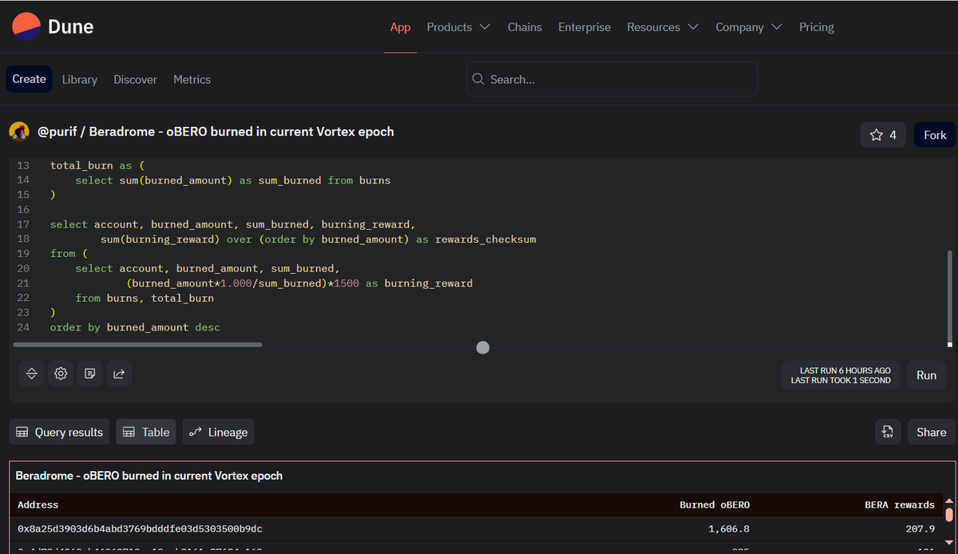Run the query
958x554 pixels.
pyautogui.click(x=926, y=375)
